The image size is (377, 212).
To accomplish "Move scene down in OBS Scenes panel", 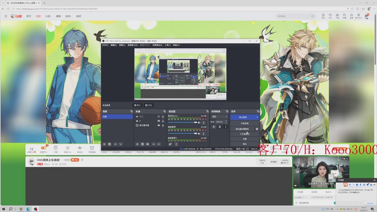I will point(121,144).
